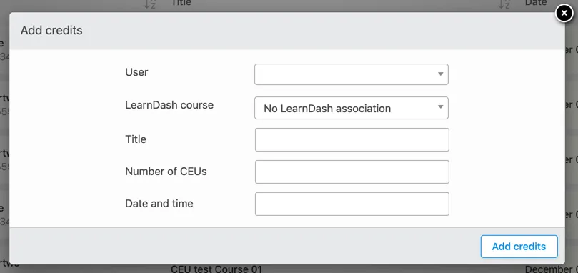This screenshot has width=578, height=273.
Task: Click the Number of CEUs label
Action: tap(166, 172)
